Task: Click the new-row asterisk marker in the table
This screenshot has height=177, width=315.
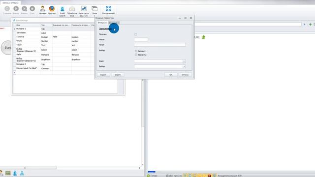Action: pyautogui.click(x=14, y=72)
